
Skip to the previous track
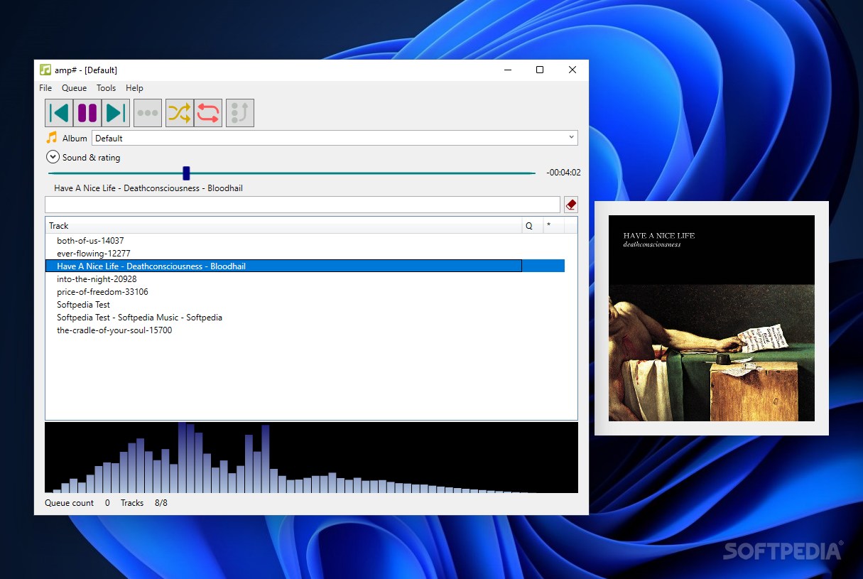point(59,113)
